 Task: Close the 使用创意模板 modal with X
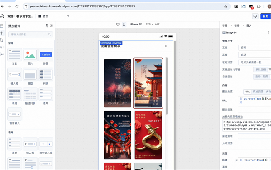(166, 46)
